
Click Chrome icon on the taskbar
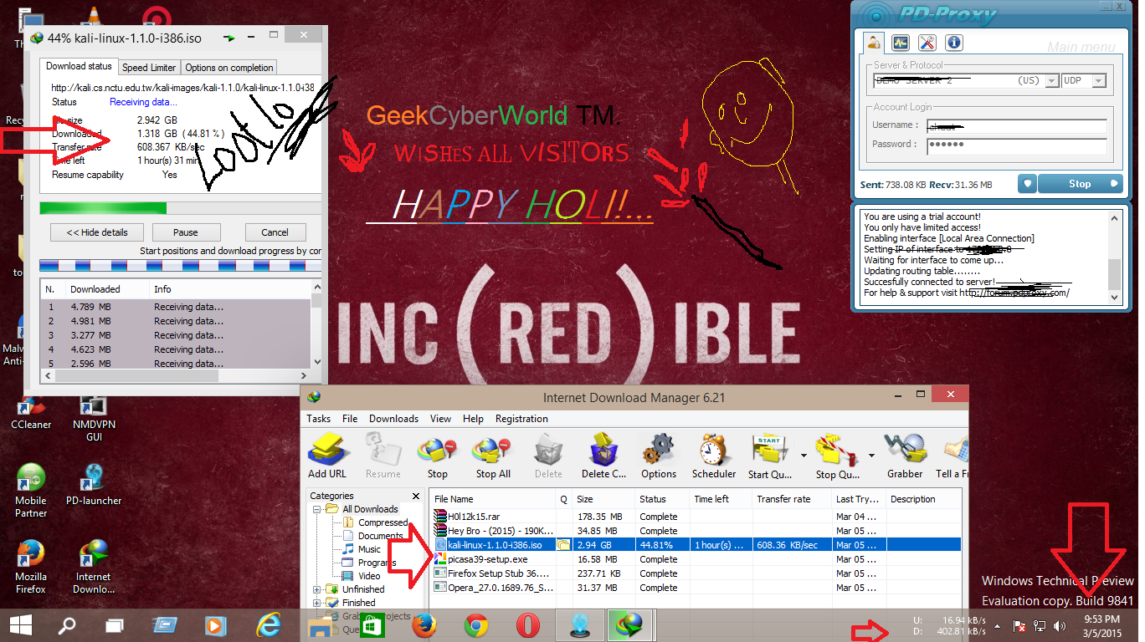477,624
